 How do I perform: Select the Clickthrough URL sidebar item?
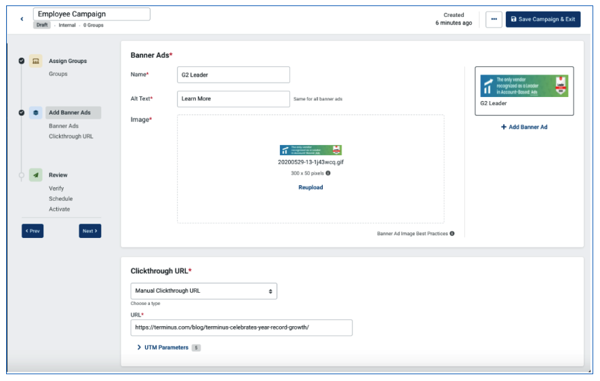point(71,136)
